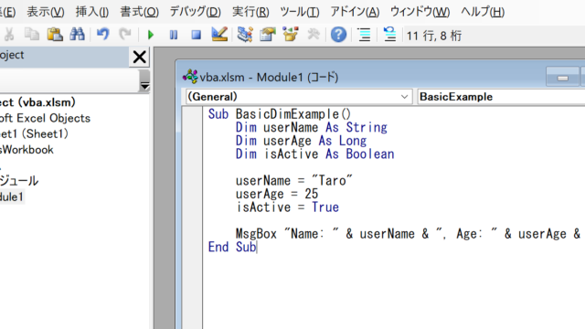
Task: Select Module1 in project tree
Action: (12, 197)
